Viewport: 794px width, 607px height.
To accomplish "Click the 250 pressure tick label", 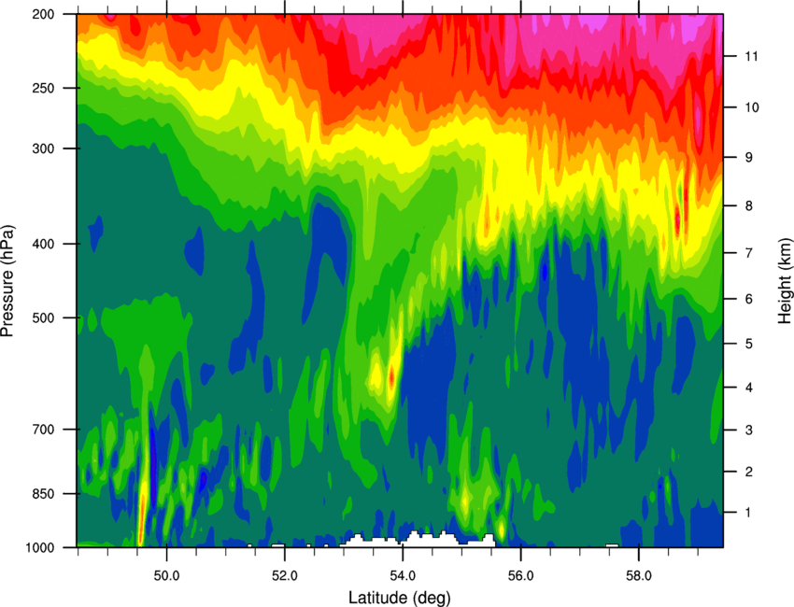I will pos(44,88).
